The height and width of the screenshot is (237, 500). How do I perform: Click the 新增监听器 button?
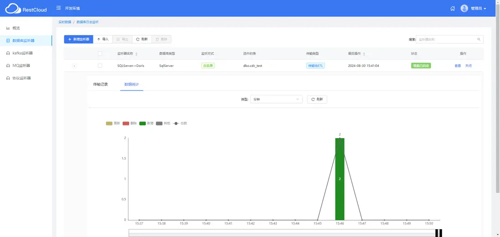coord(78,39)
